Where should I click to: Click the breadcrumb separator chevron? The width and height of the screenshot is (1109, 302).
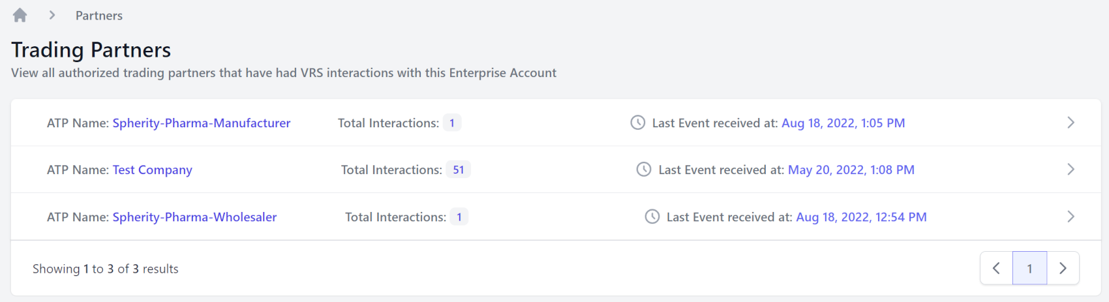click(52, 15)
